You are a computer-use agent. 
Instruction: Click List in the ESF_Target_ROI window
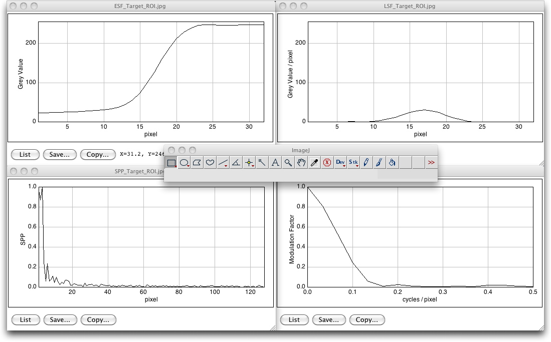point(25,155)
